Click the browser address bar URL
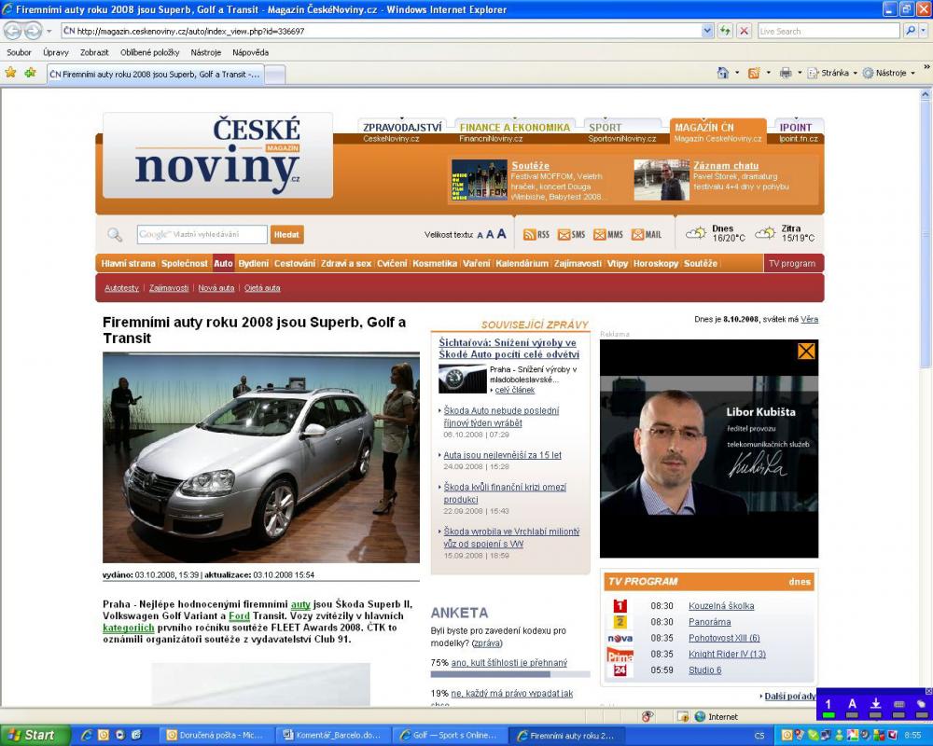The height and width of the screenshot is (746, 933). [x=381, y=31]
